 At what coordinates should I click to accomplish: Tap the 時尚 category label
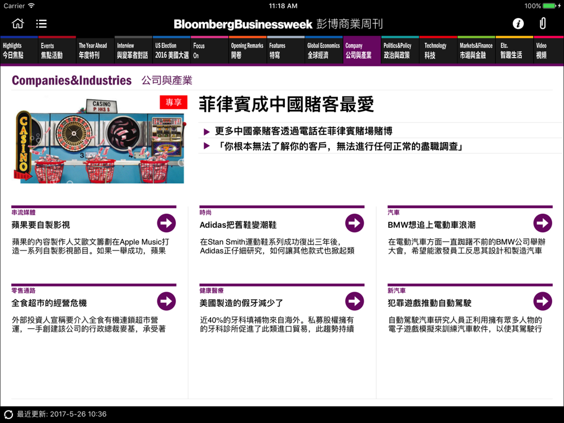click(205, 213)
